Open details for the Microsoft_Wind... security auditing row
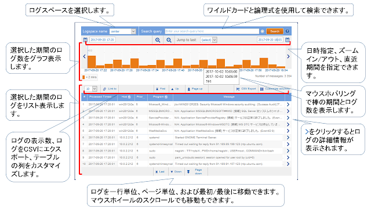 pyautogui.click(x=288, y=105)
